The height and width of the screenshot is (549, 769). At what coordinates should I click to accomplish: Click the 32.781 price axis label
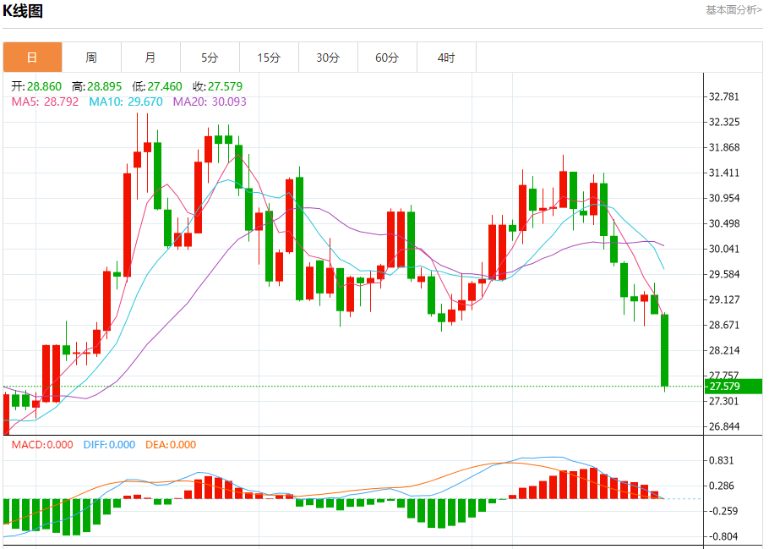(x=725, y=96)
